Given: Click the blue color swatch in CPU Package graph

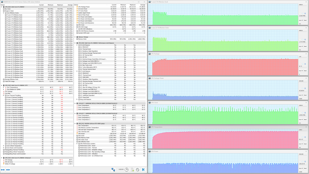Looking at the screenshot, I should 305,64.
